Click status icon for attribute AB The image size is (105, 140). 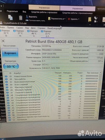pyautogui.click(x=8, y=103)
